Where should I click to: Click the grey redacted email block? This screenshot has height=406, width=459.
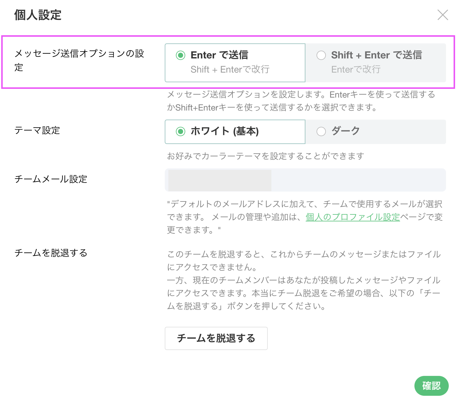[220, 180]
